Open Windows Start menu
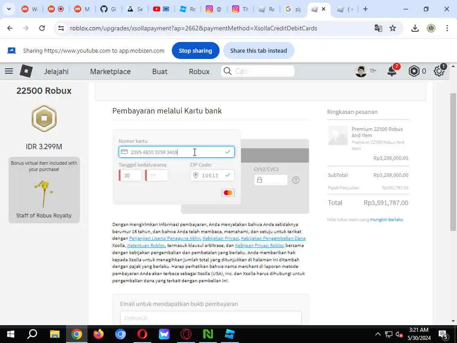The width and height of the screenshot is (457, 343). [11, 334]
